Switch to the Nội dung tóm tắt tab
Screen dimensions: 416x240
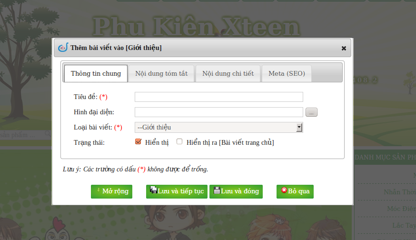pos(161,73)
